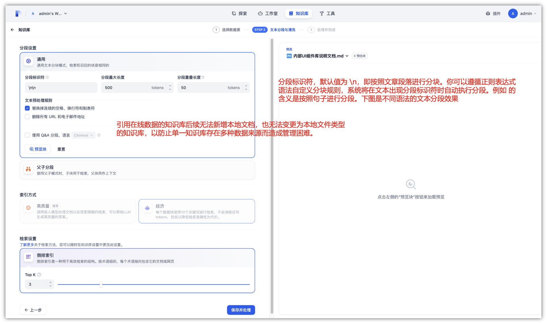Click admin avatar icon
547x323 pixels.
(x=513, y=13)
